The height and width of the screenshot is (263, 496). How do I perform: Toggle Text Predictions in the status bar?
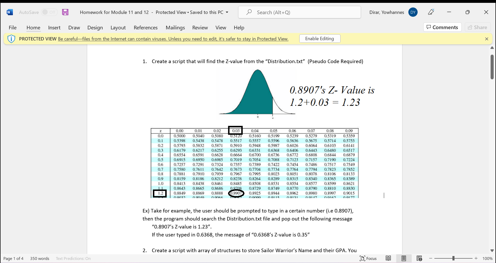click(x=73, y=258)
